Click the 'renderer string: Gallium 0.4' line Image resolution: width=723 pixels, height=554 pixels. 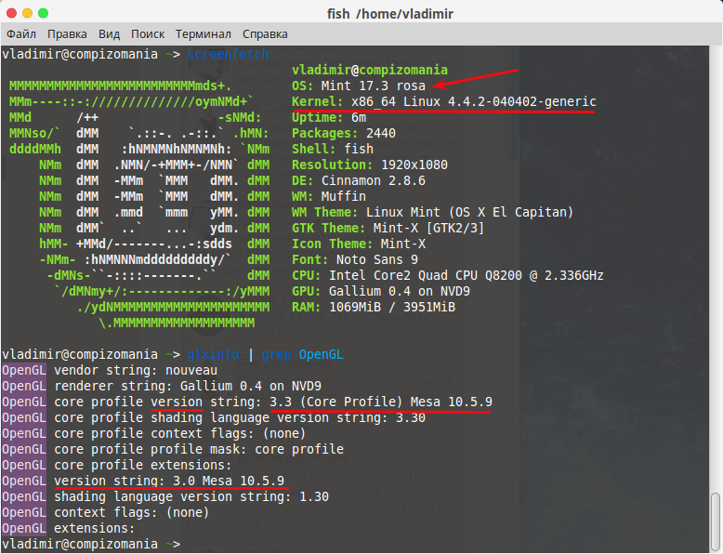[162, 386]
